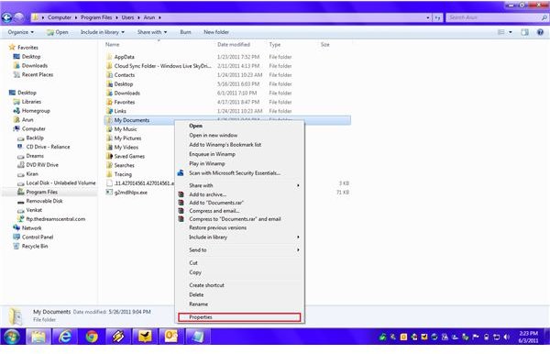The width and height of the screenshot is (550, 354).
Task: Click the New folder button
Action: [x=216, y=32]
